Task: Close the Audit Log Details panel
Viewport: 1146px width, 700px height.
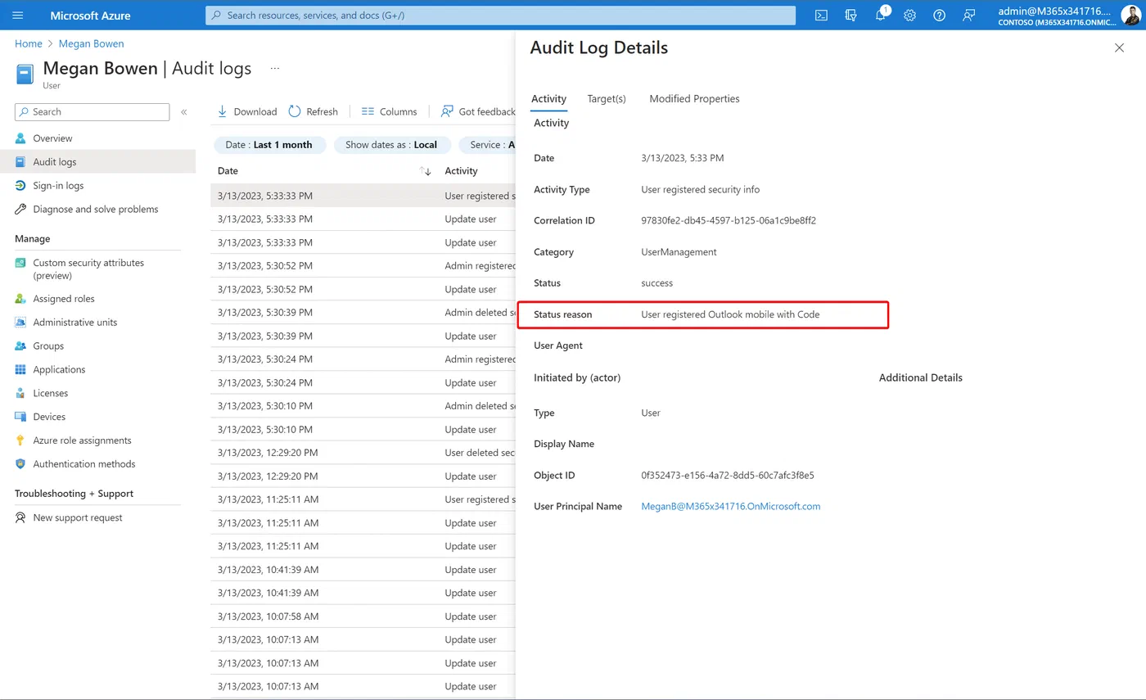Action: 1119,47
